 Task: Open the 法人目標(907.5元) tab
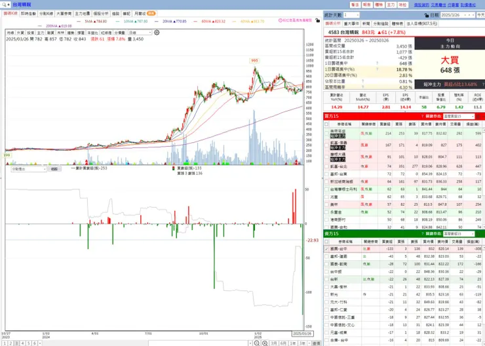point(422,24)
